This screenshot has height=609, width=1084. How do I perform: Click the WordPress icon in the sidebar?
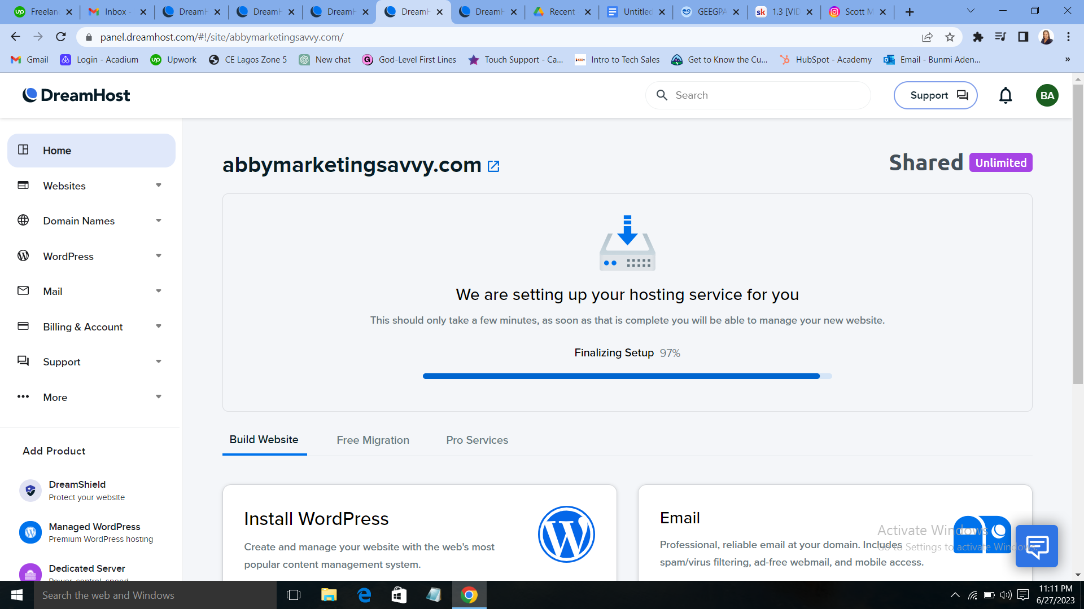(23, 255)
